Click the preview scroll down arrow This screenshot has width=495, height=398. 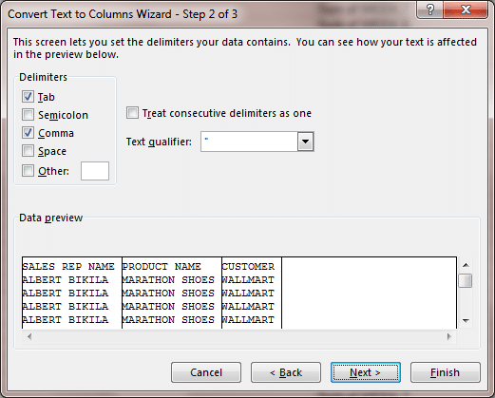(x=466, y=321)
